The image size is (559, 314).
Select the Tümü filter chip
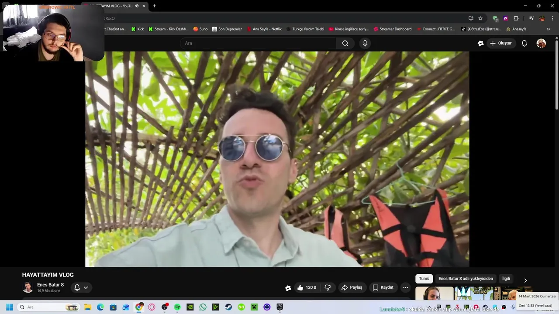(424, 279)
